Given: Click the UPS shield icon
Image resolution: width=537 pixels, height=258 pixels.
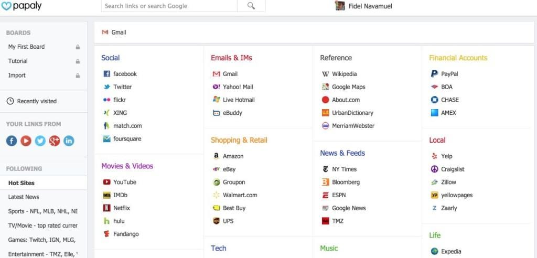Looking at the screenshot, I should (216, 221).
